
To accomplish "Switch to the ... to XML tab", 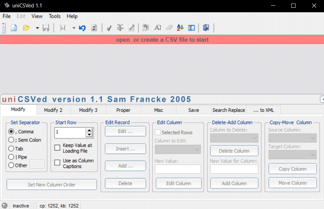I will coord(264,110).
